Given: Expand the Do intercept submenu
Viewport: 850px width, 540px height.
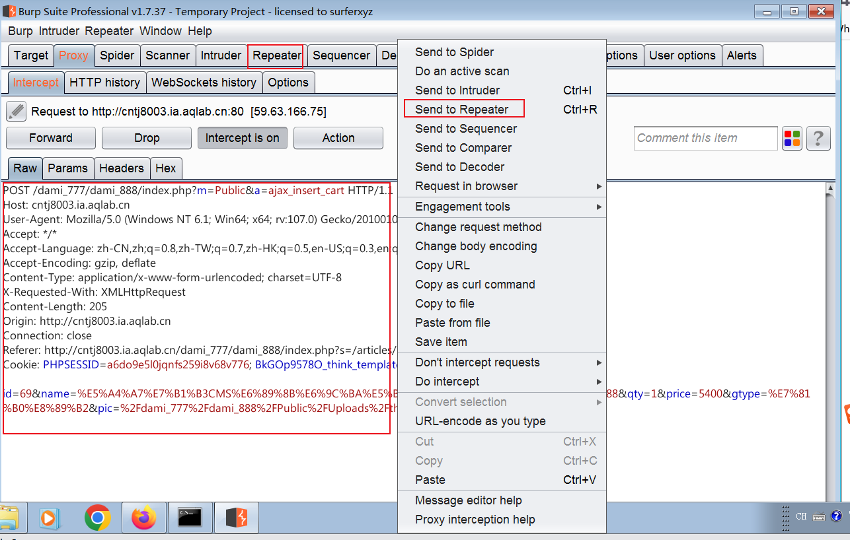Looking at the screenshot, I should pos(502,382).
